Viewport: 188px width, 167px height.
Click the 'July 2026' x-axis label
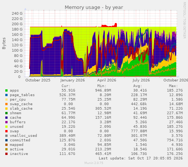pos(141,80)
